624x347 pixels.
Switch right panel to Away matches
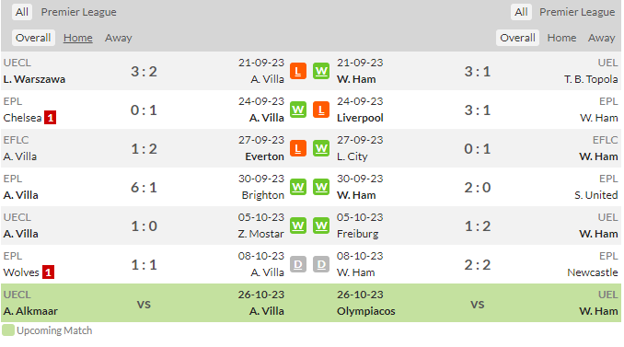[x=601, y=38]
